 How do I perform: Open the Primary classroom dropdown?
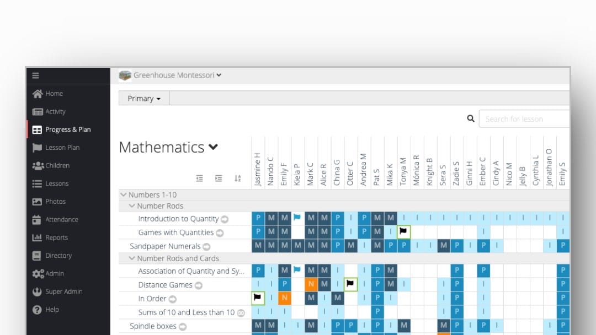tap(143, 98)
